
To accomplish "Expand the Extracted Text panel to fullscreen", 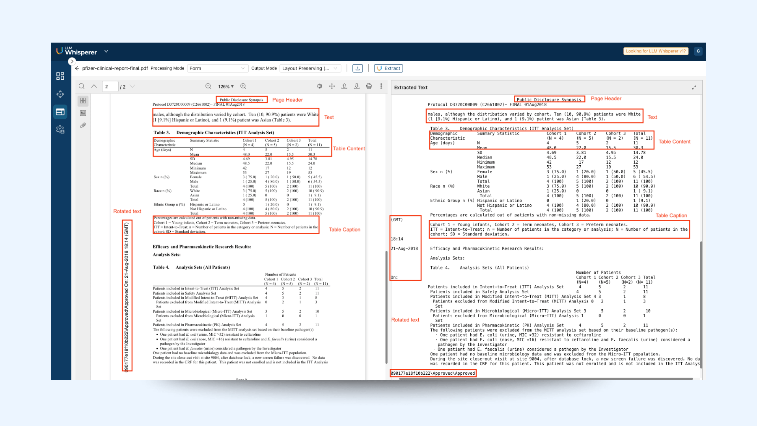I will click(x=695, y=87).
